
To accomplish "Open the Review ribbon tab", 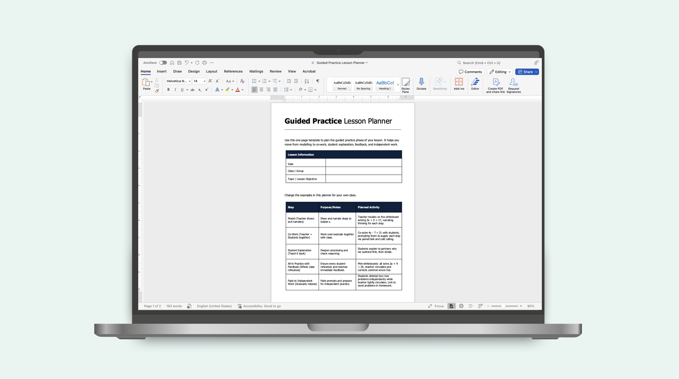I will pyautogui.click(x=275, y=72).
